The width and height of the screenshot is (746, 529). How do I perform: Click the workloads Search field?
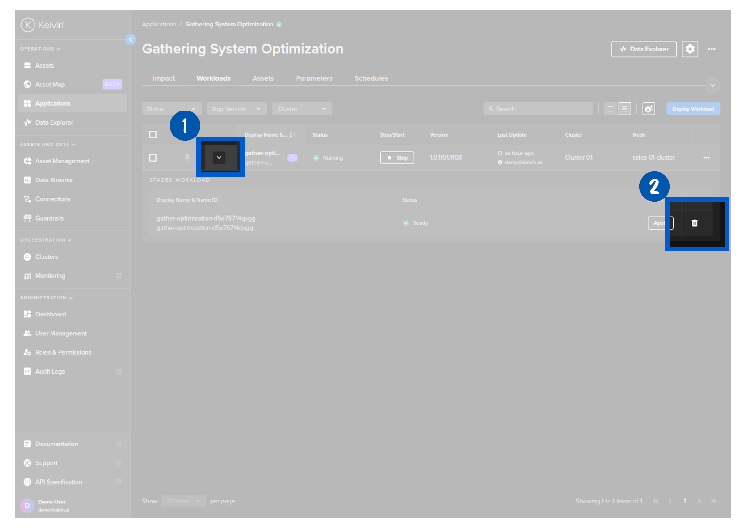click(x=538, y=109)
